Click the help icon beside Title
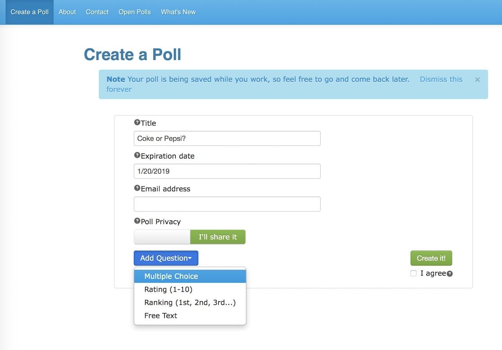Screen dimensions: 502x350 [137, 123]
